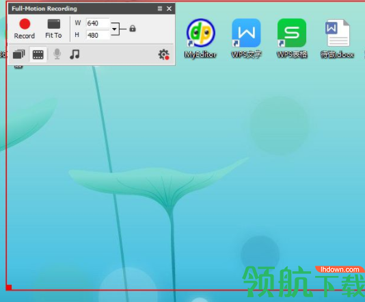Open the panel hamburger menu
Screen dimensions: 365x302
[160, 9]
